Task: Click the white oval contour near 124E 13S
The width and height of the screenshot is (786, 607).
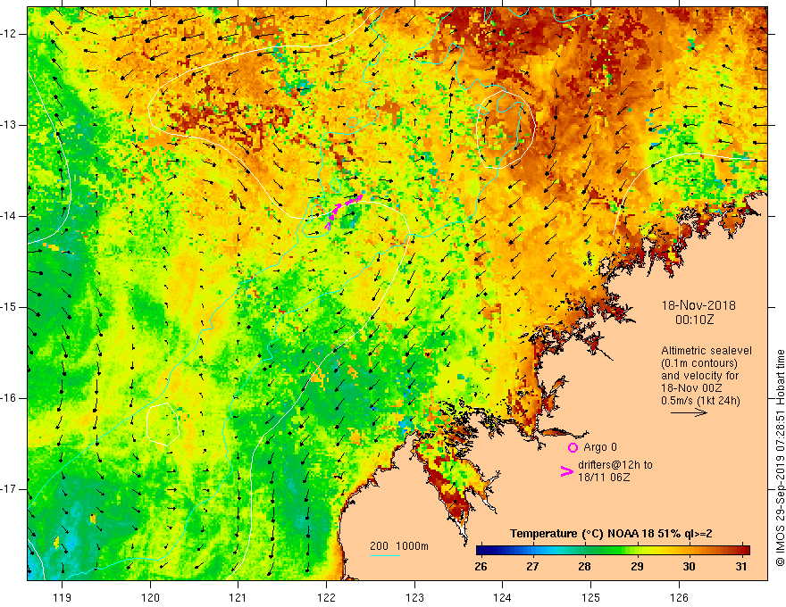Action: (x=506, y=129)
